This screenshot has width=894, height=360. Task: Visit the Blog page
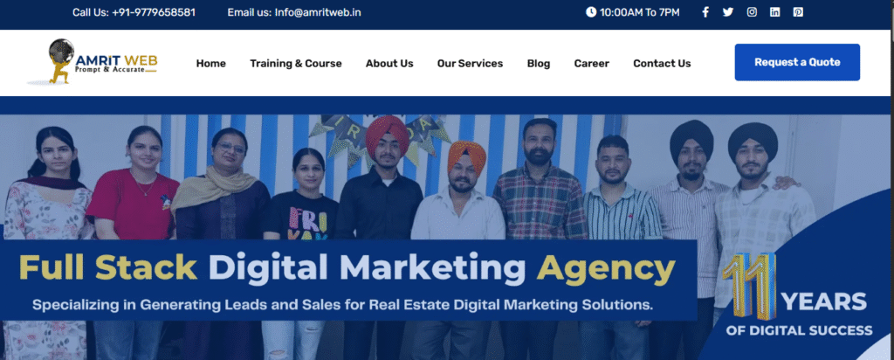pos(538,63)
